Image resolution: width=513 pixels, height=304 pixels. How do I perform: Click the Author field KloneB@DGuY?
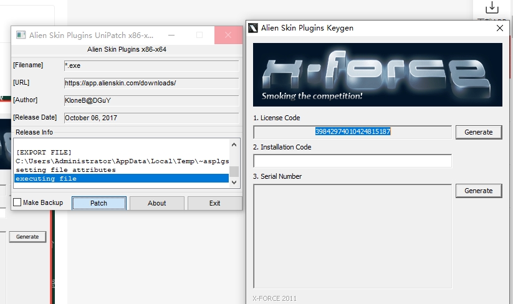151,100
